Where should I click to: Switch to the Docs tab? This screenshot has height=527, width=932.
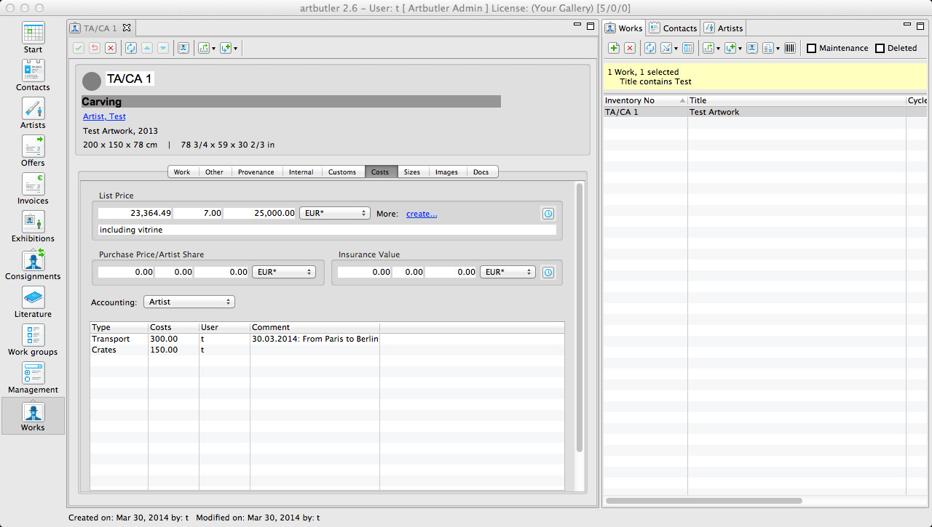click(x=481, y=172)
